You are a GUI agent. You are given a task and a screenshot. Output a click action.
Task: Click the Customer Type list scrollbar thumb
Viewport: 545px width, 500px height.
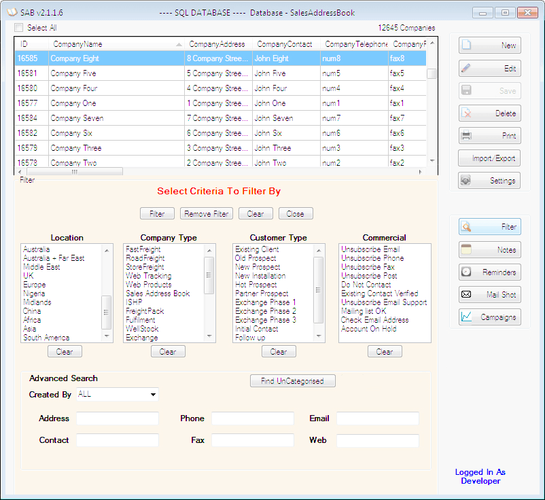pyautogui.click(x=319, y=290)
